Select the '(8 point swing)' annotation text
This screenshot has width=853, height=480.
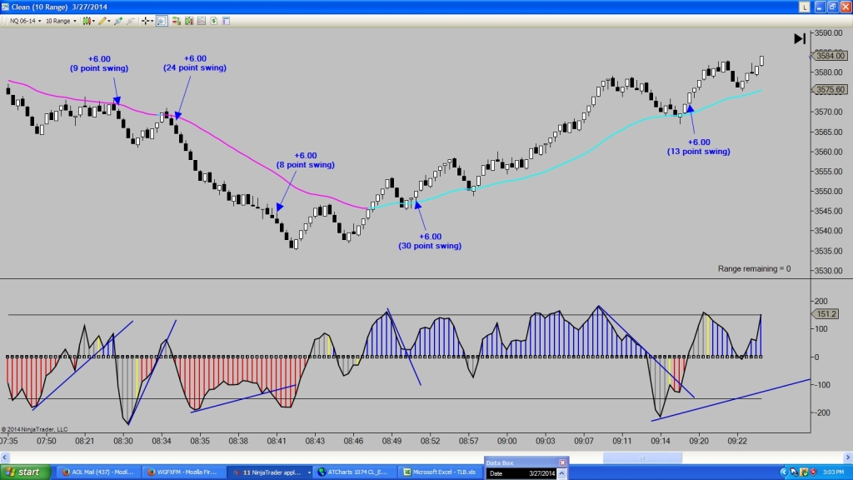pyautogui.click(x=305, y=164)
